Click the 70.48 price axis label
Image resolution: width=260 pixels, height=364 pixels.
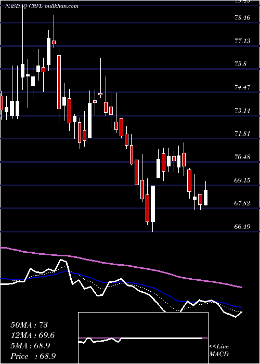point(243,157)
